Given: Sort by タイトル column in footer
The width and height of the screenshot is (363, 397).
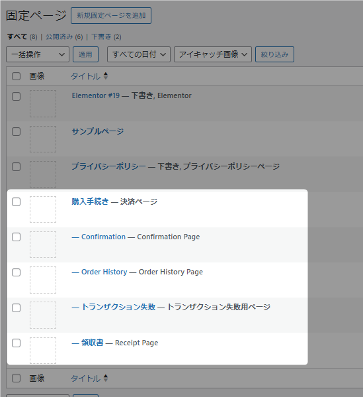Looking at the screenshot, I should pyautogui.click(x=89, y=378).
